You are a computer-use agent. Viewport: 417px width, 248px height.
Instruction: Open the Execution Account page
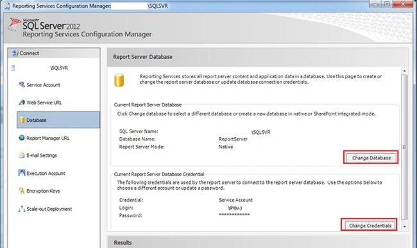[46, 174]
